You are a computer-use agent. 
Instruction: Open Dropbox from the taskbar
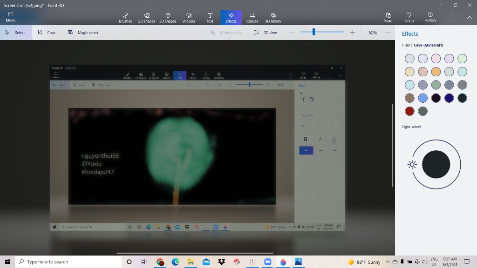pyautogui.click(x=221, y=261)
